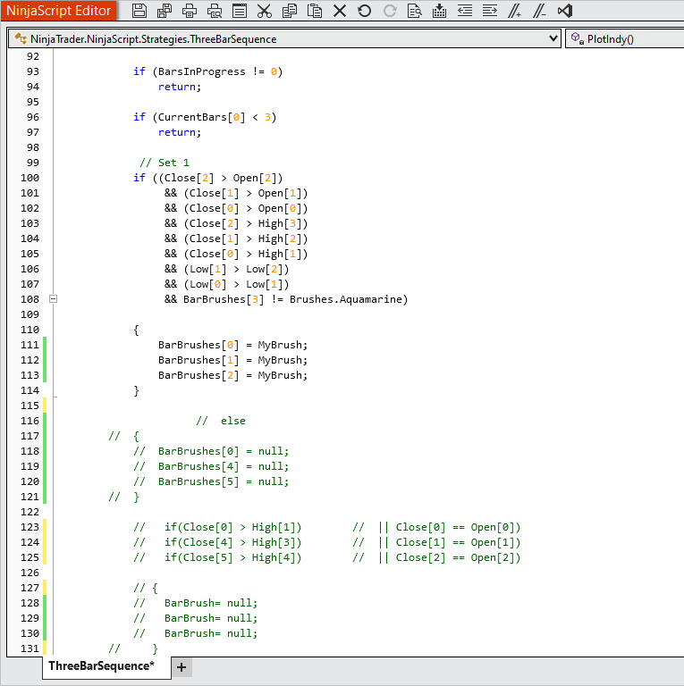Open Print Preview from the toolbar

pyautogui.click(x=215, y=12)
